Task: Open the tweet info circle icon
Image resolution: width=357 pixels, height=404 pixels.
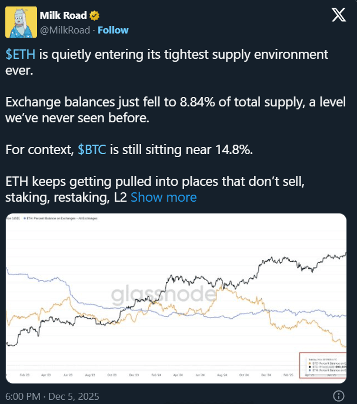Action: [x=339, y=395]
